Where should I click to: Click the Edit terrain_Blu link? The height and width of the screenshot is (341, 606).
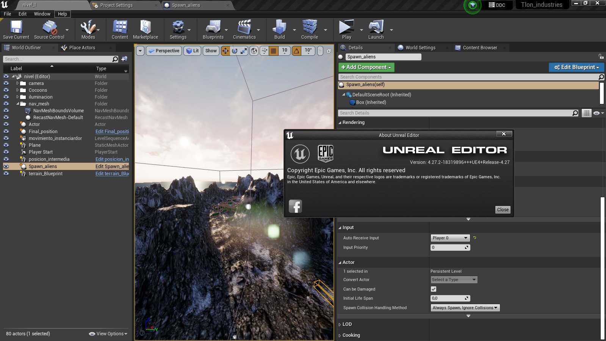click(x=112, y=174)
